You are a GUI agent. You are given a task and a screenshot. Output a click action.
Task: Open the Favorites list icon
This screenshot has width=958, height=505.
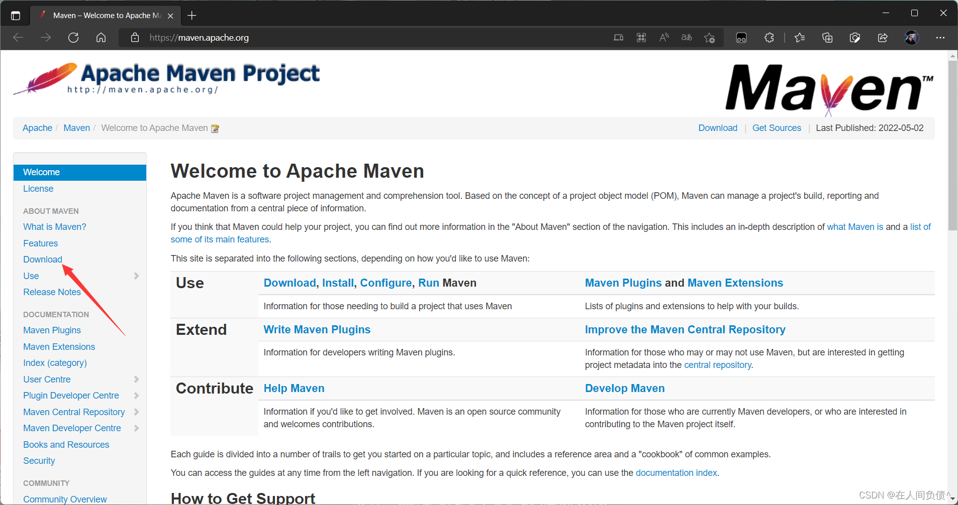point(800,38)
